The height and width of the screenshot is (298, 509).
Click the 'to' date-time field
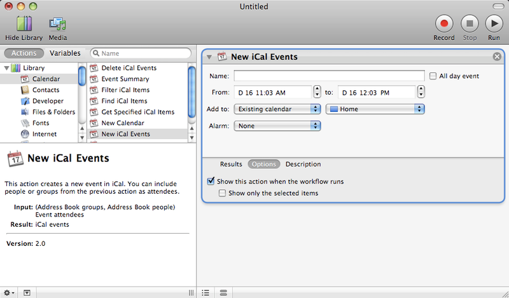pyautogui.click(x=377, y=92)
